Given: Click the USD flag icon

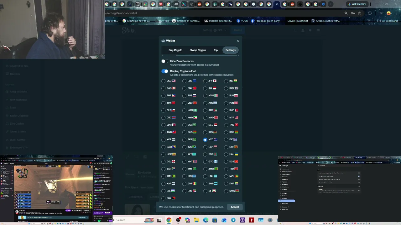Looking at the screenshot, I should 174,81.
